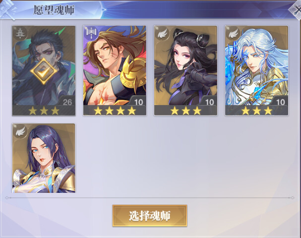Select the black-haired woman soul master card
Image resolution: width=301 pixels, height=238 pixels.
point(185,70)
